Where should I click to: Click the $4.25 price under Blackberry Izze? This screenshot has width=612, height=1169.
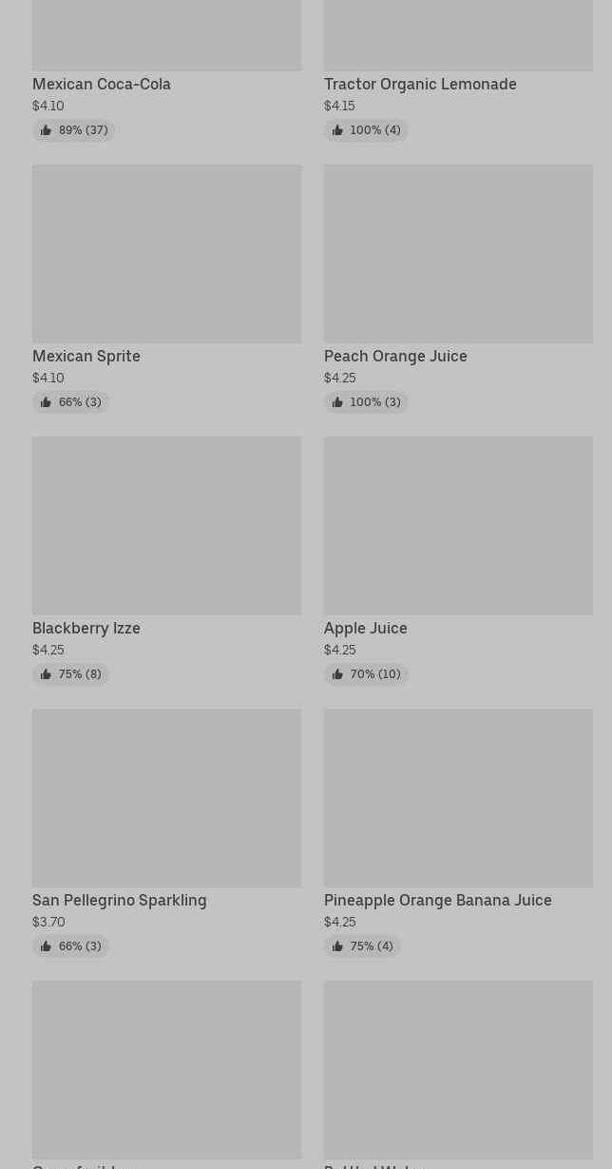pos(48,650)
